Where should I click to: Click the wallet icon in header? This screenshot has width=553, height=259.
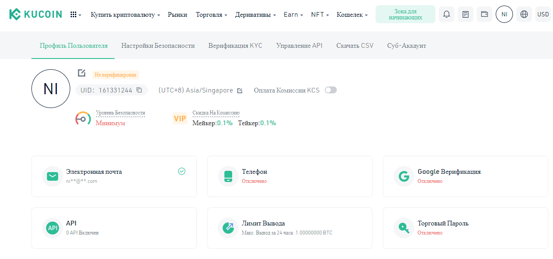pos(485,14)
